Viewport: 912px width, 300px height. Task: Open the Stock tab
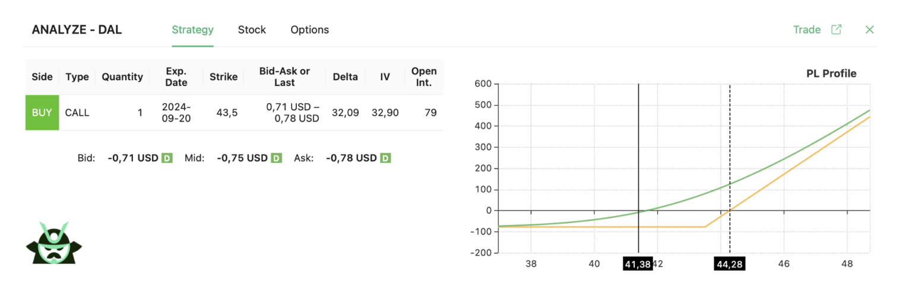252,30
